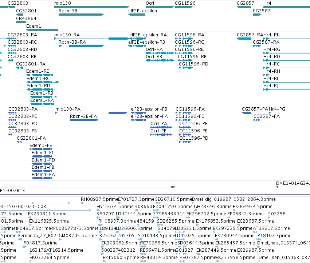
Task: Open transcript CG11596-RE
Action: pos(189,49)
